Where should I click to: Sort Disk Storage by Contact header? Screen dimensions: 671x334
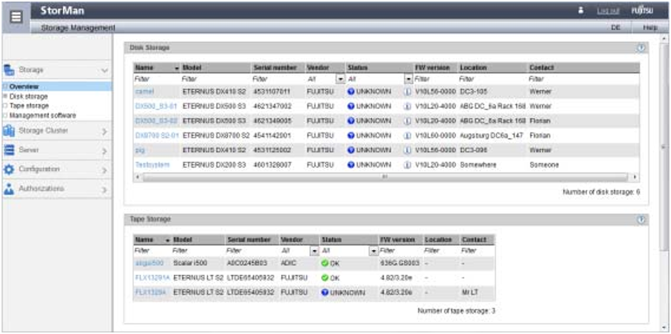point(542,68)
